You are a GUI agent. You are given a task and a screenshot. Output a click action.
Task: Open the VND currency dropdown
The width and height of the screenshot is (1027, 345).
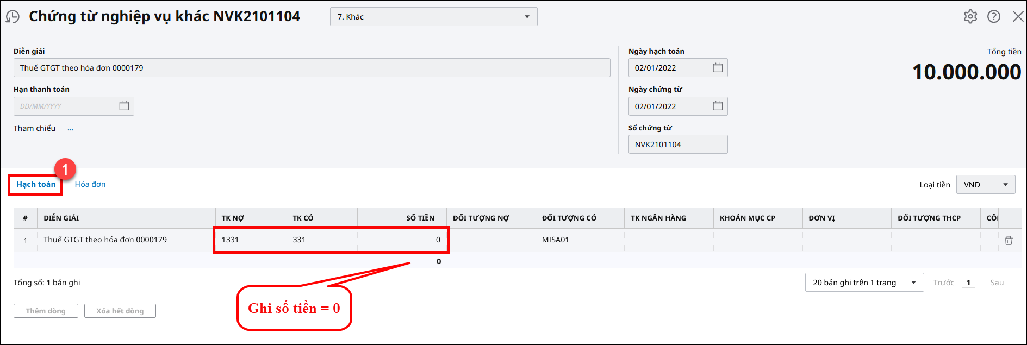[1005, 185]
